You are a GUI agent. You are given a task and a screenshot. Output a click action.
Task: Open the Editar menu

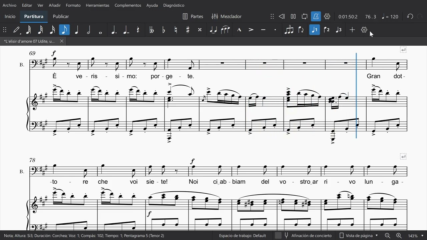tap(27, 5)
